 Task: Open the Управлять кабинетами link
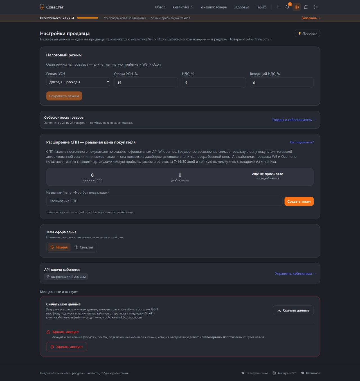[295, 274]
